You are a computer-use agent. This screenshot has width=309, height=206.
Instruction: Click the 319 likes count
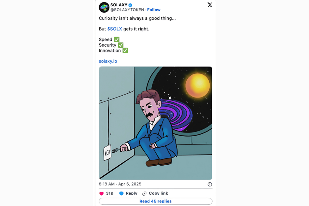(x=109, y=193)
